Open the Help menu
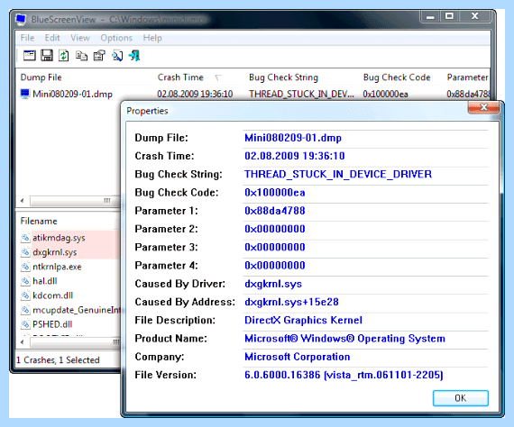514x427 pixels. coord(152,38)
